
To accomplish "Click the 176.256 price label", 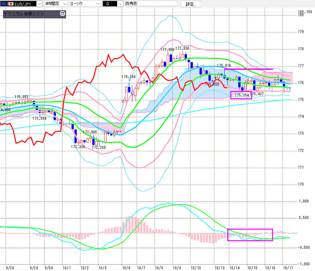I will point(128,77).
